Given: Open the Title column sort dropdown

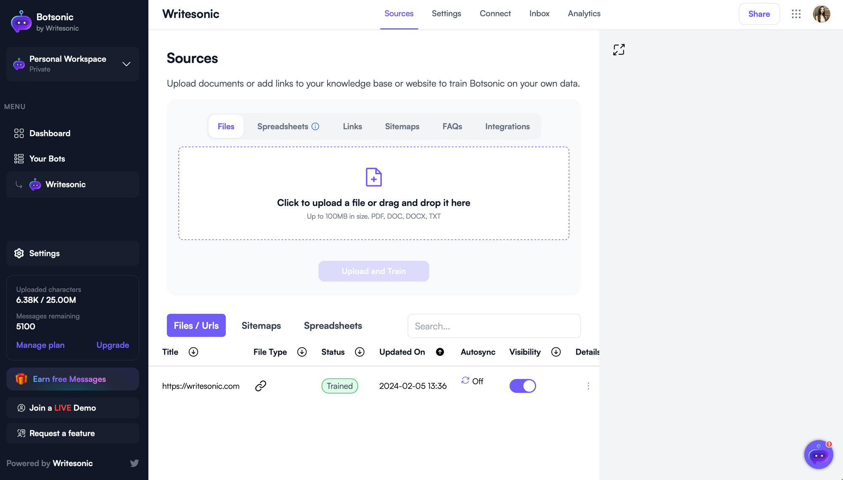Looking at the screenshot, I should point(193,352).
